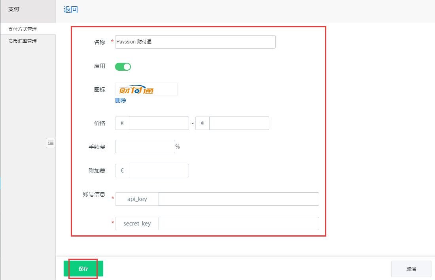
Task: Disable the 启用 toggle switch
Action: (123, 66)
